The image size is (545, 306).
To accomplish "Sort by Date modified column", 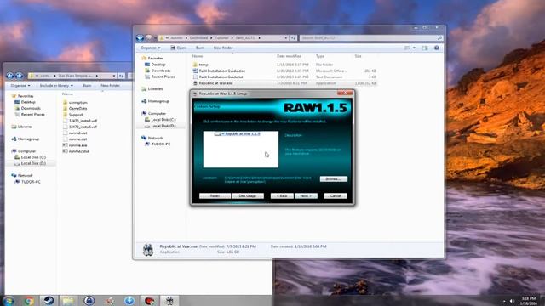I will (x=289, y=56).
